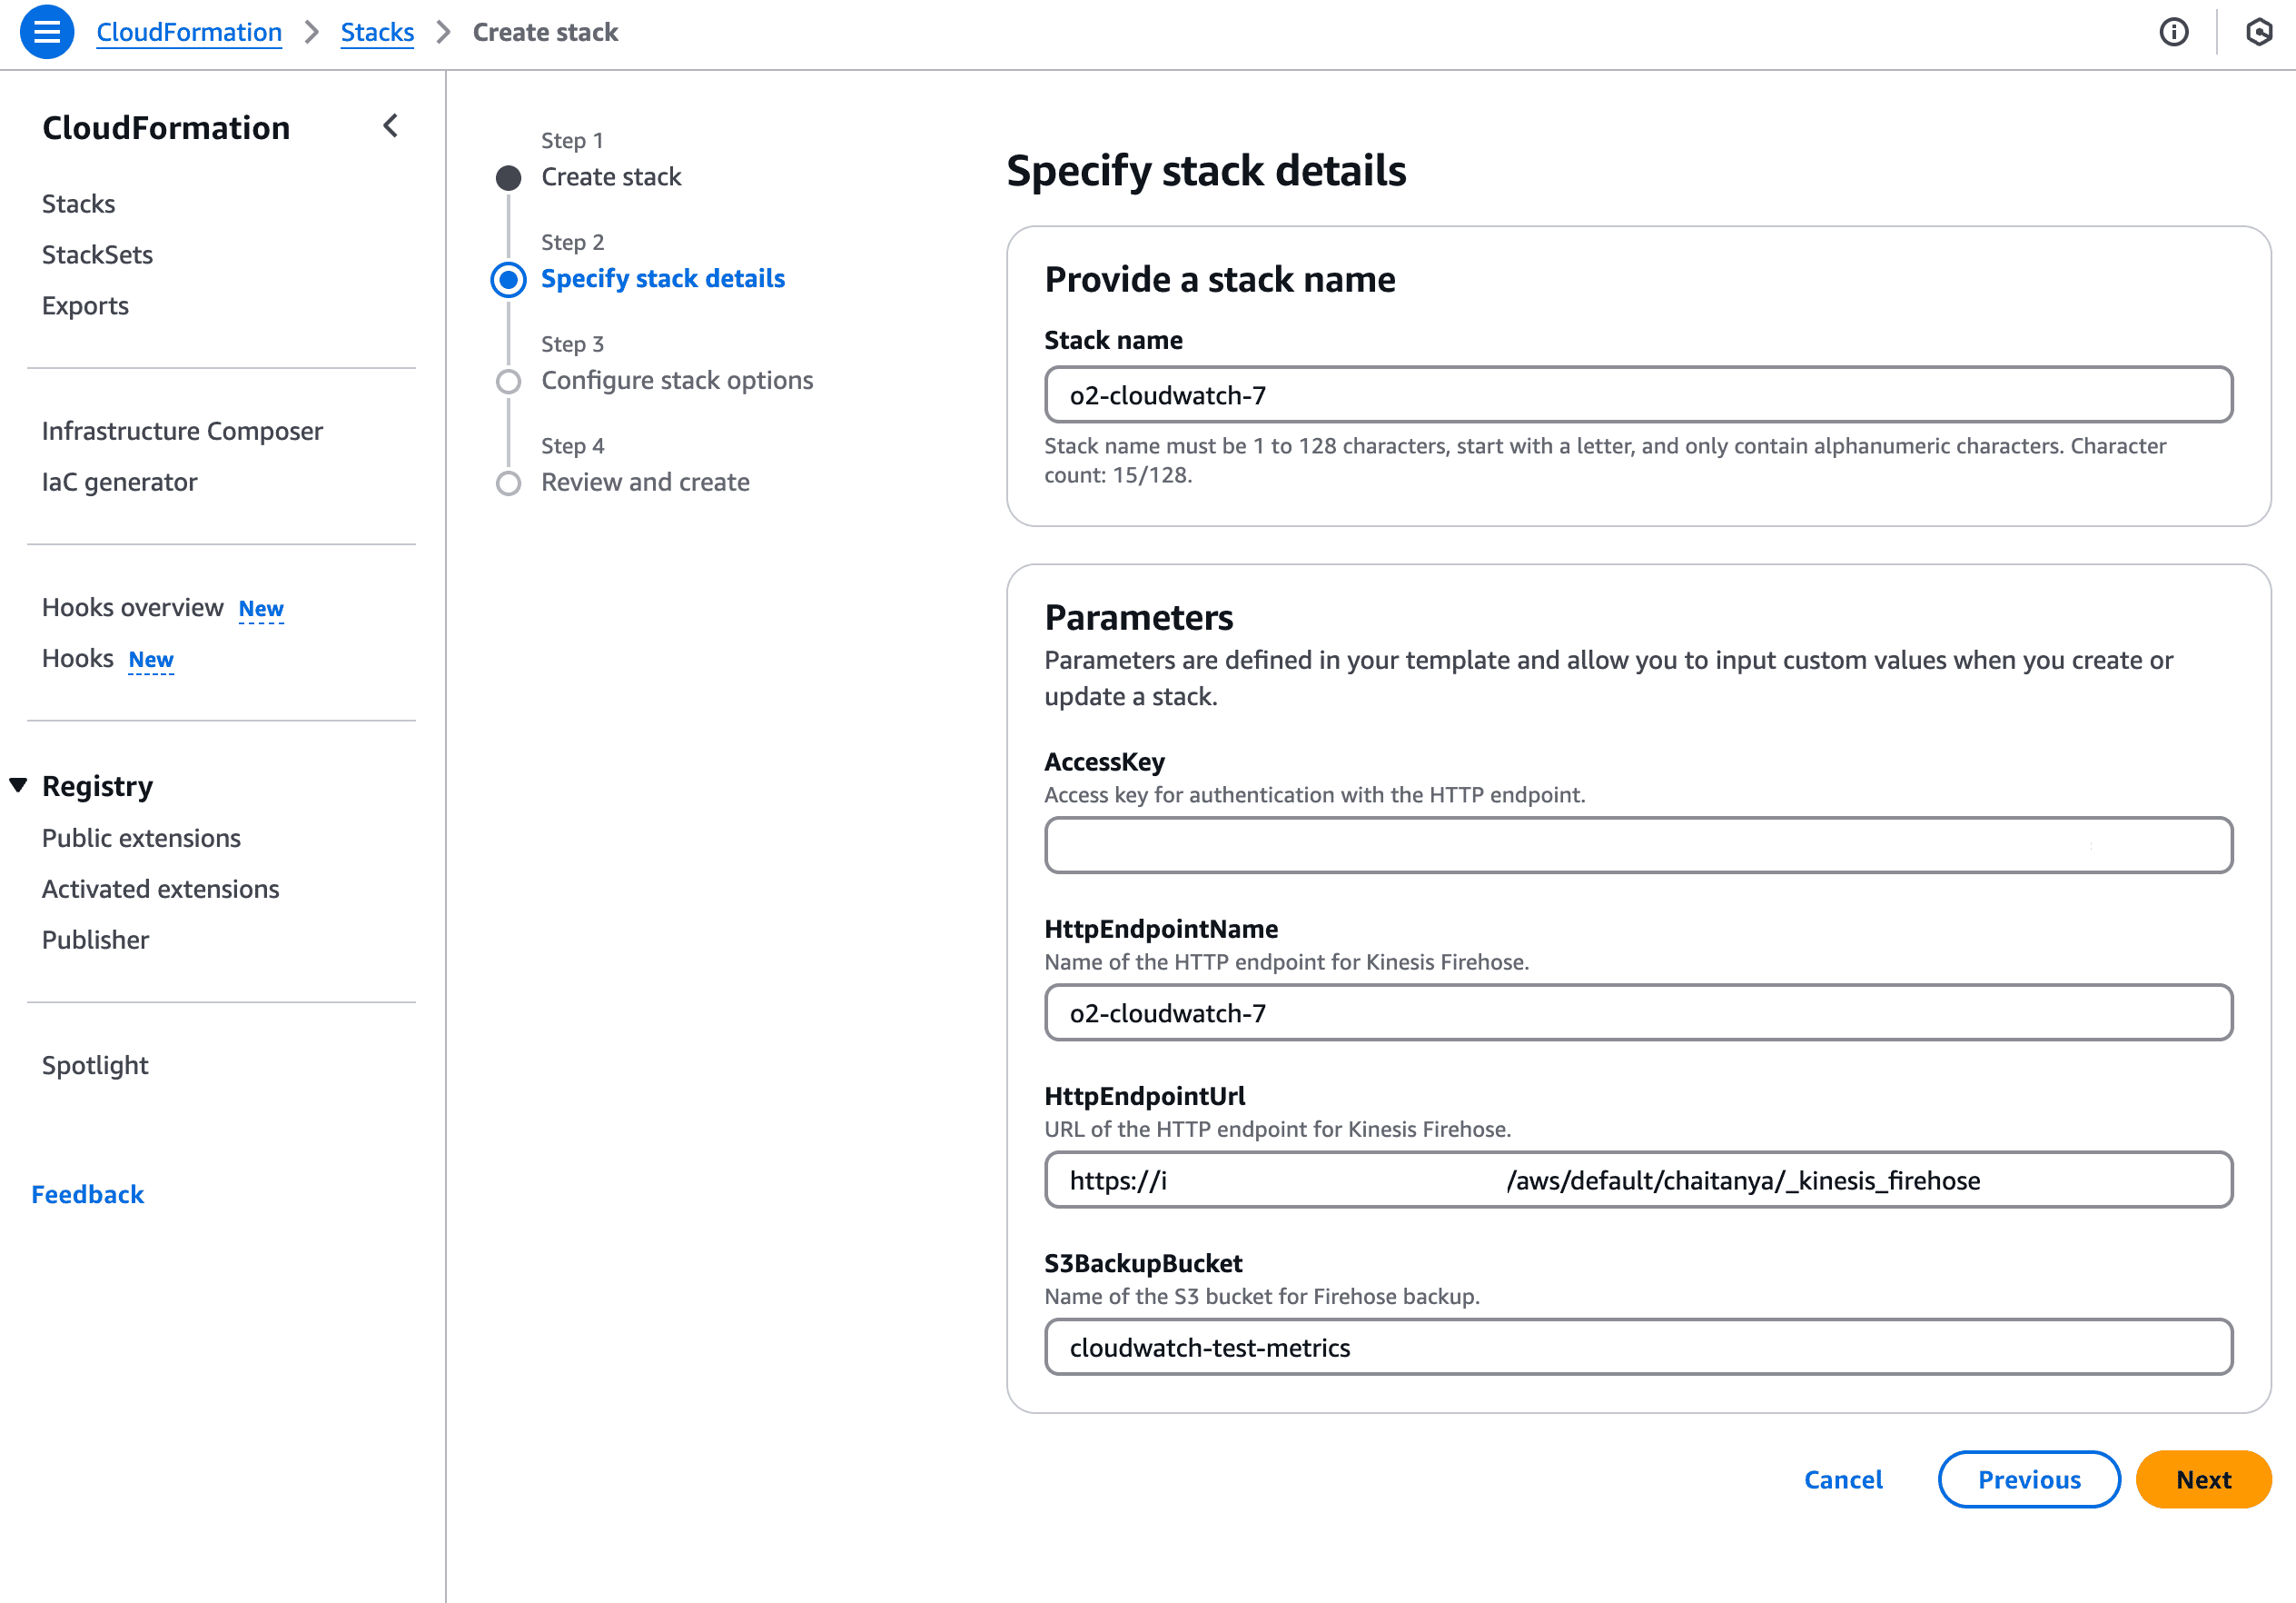This screenshot has width=2296, height=1603.
Task: Select Step 2 Specify stack details indicator
Action: 508,279
